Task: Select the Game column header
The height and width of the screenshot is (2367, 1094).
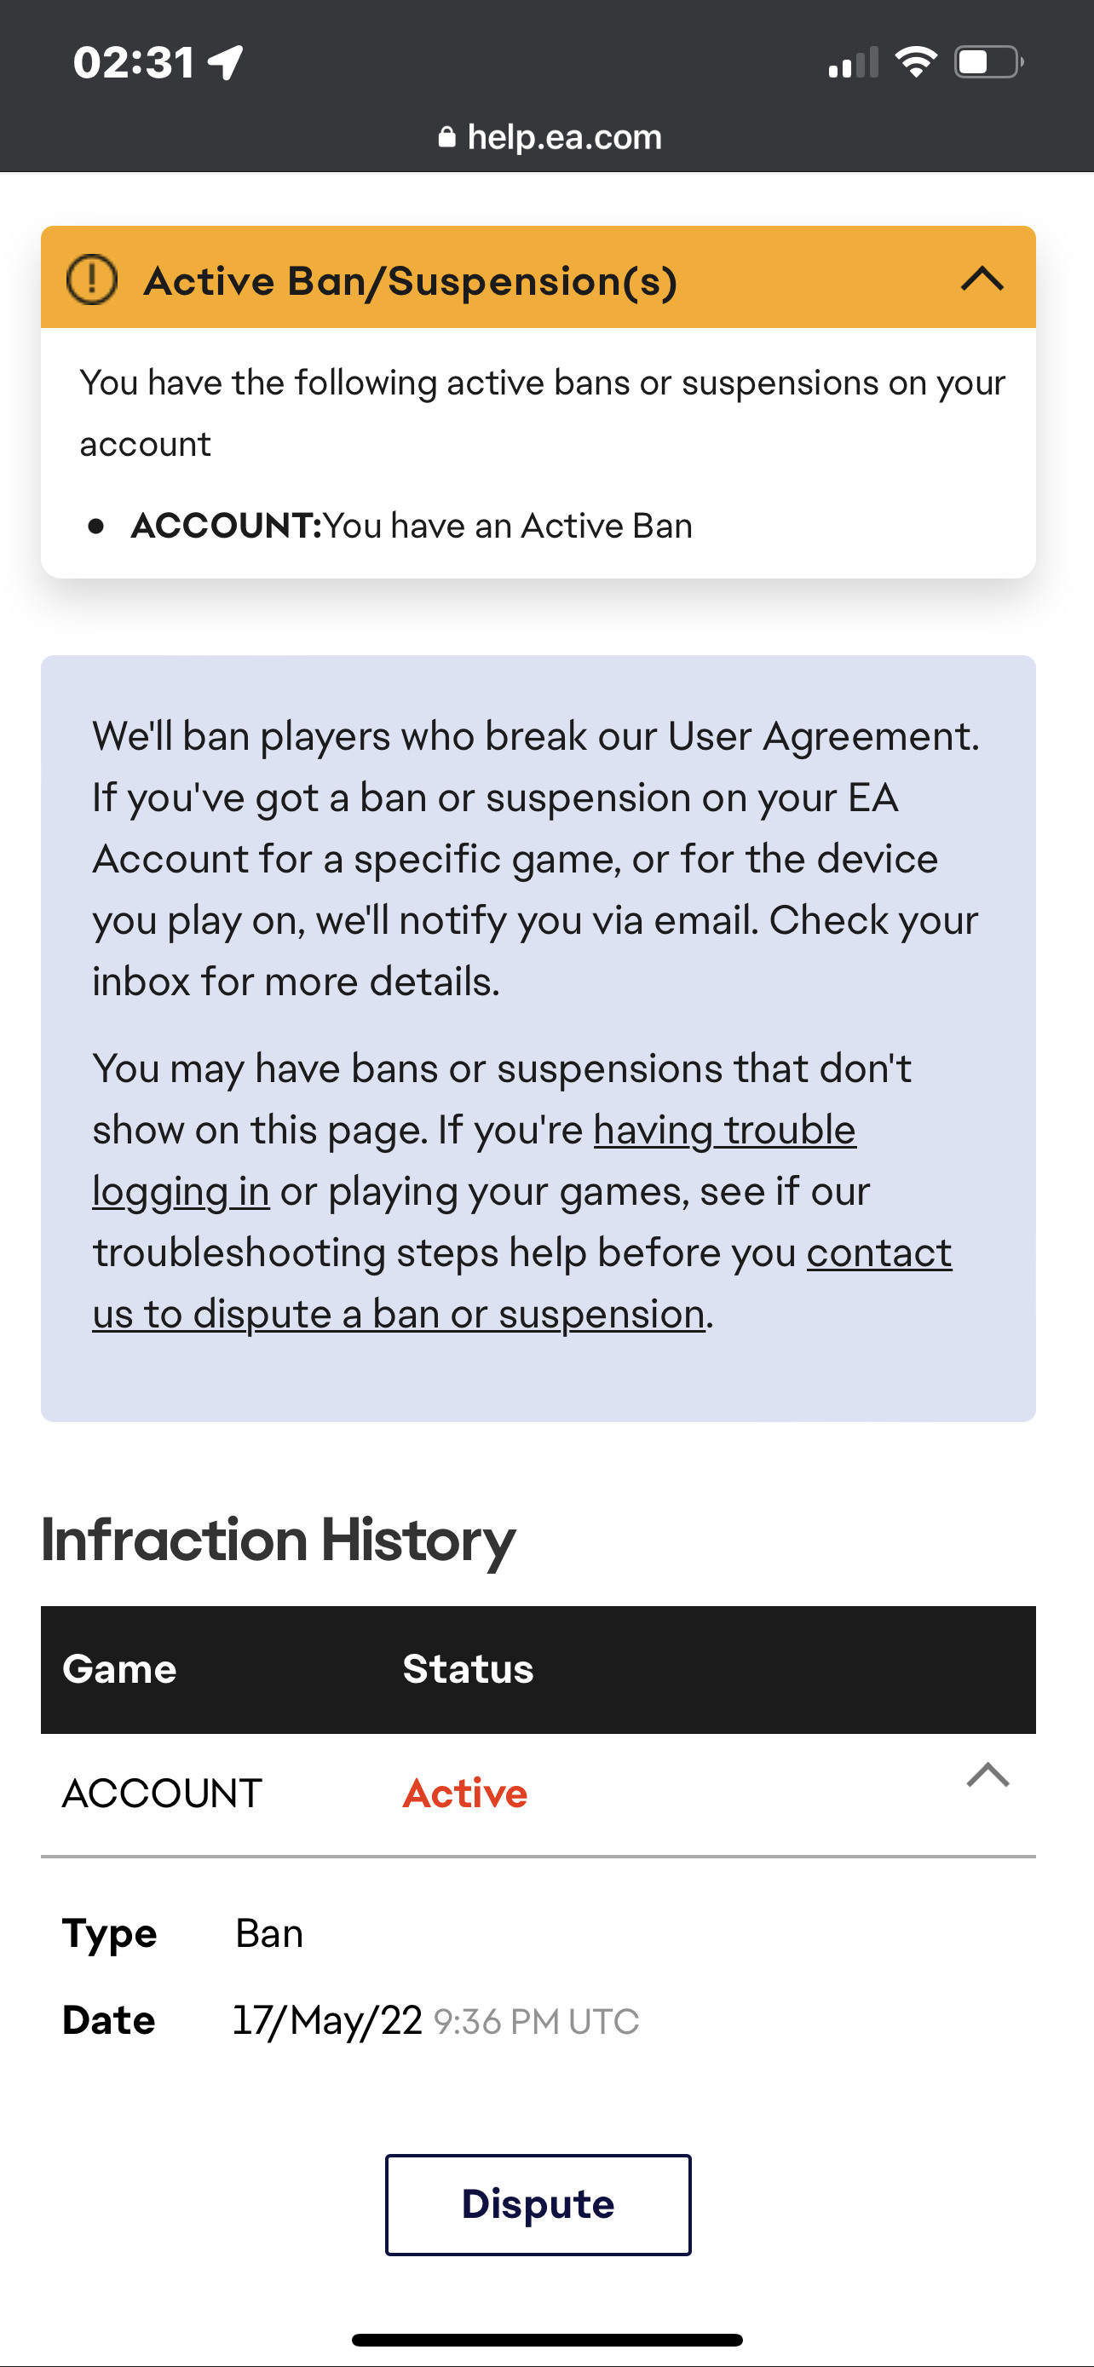Action: pyautogui.click(x=119, y=1668)
